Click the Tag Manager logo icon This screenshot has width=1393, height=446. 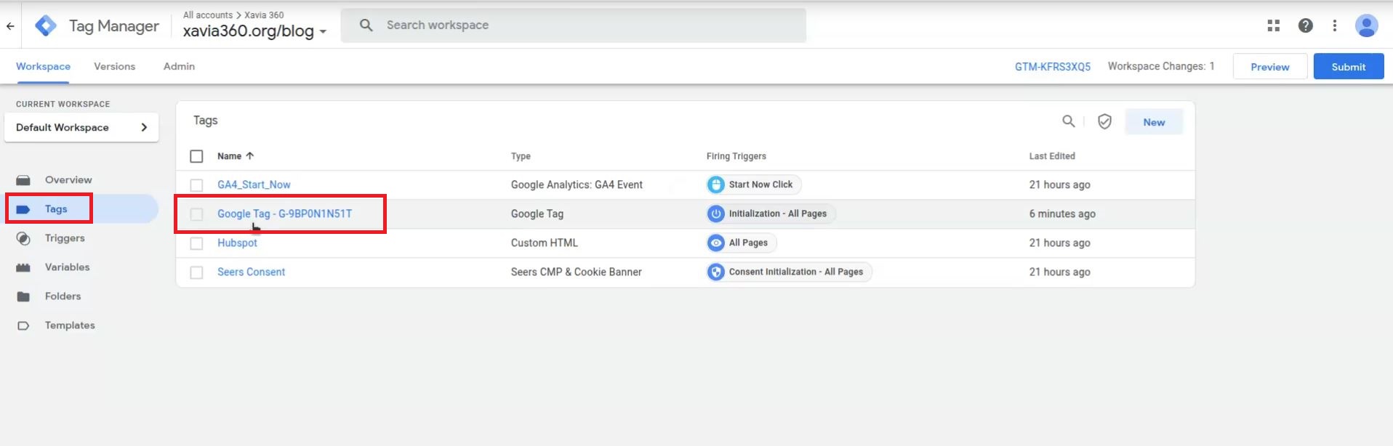click(46, 26)
